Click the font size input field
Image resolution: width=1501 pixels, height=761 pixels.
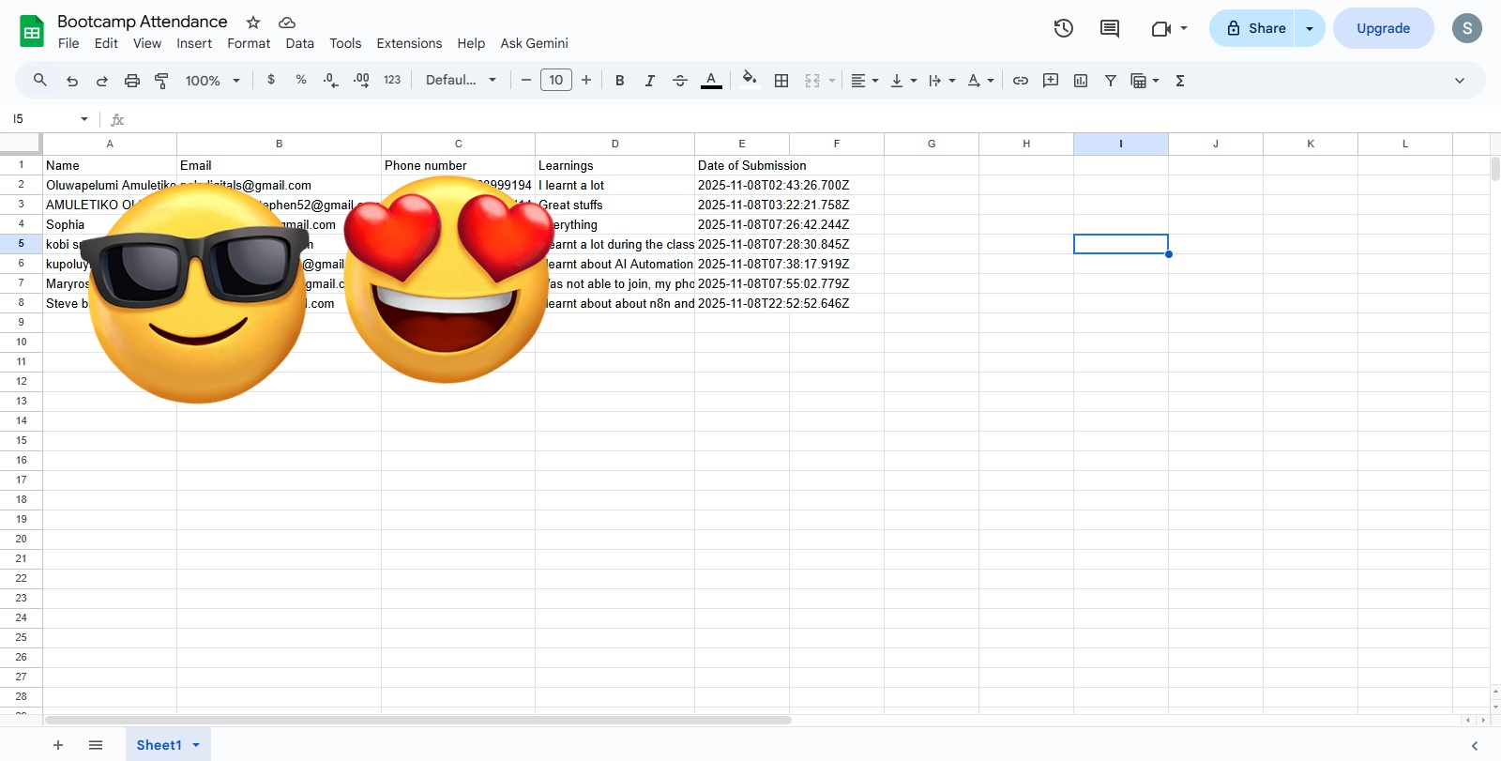(556, 81)
